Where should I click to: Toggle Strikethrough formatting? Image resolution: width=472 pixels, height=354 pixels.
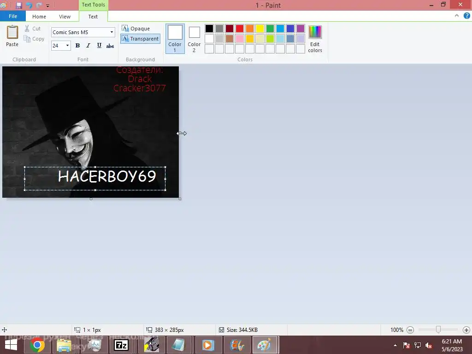coord(110,46)
